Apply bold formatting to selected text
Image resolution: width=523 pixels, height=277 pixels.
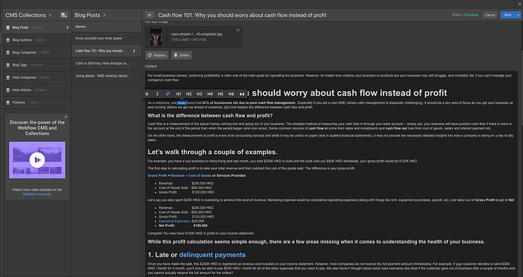147,94
